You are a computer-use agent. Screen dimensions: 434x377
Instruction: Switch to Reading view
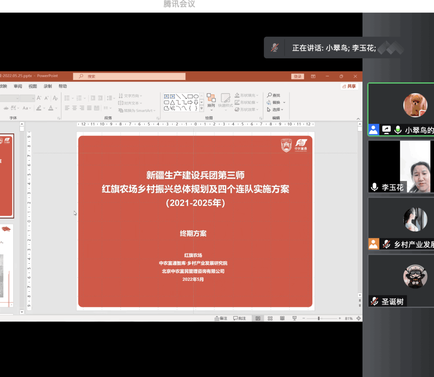point(282,318)
